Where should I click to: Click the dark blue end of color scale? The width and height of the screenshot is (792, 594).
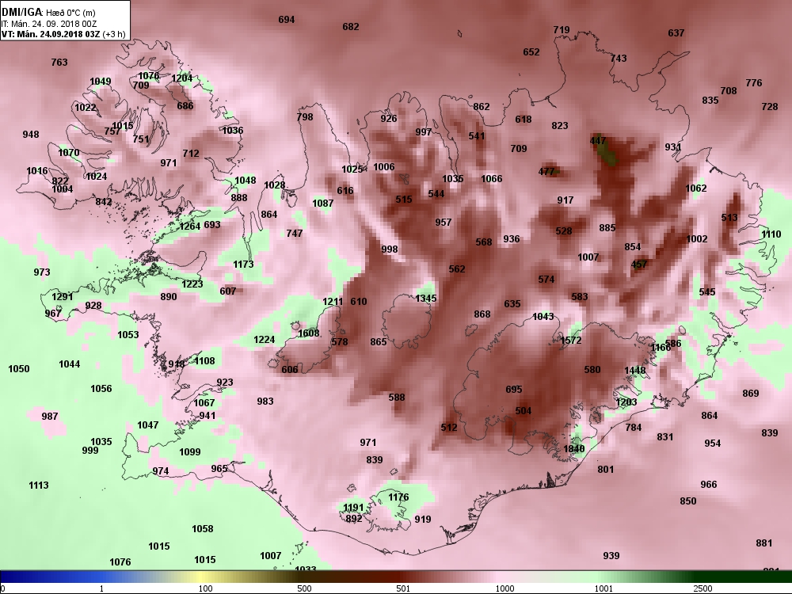(21, 577)
